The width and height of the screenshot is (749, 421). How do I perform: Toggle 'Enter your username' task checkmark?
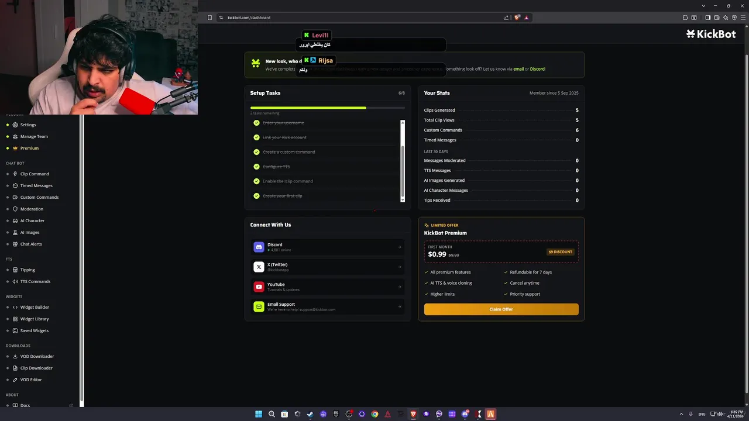coord(256,123)
